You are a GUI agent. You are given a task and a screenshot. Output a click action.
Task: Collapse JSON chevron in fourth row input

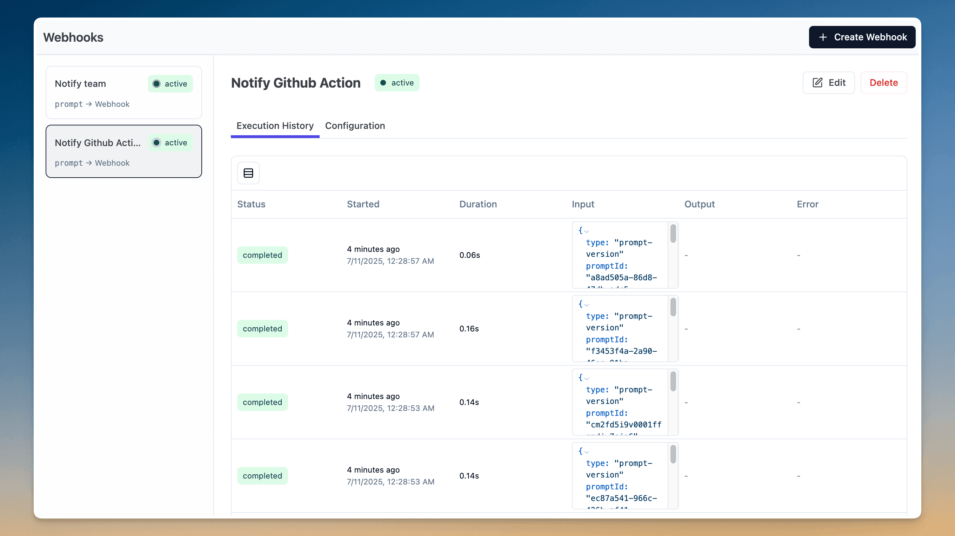click(x=587, y=452)
